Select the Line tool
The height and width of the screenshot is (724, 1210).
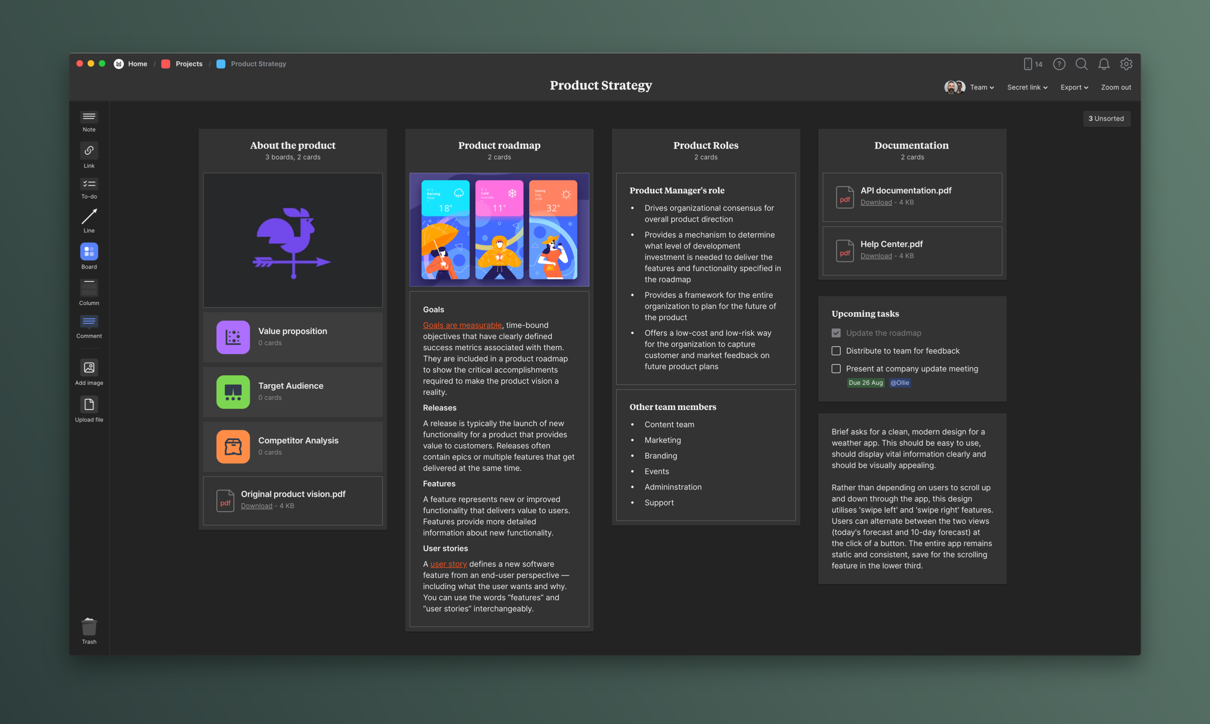(x=89, y=217)
